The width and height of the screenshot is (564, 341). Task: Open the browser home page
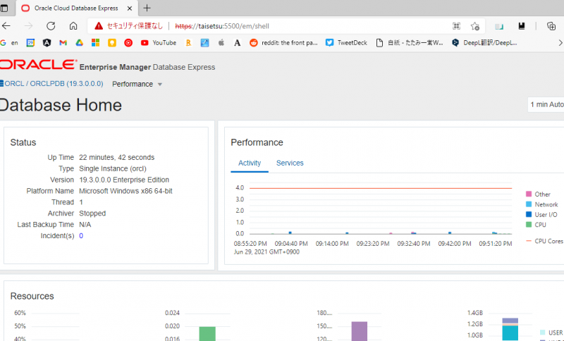[x=73, y=26]
